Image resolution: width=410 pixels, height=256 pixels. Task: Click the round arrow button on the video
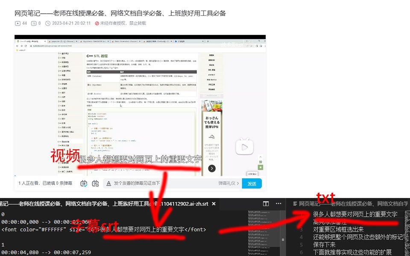(212, 168)
